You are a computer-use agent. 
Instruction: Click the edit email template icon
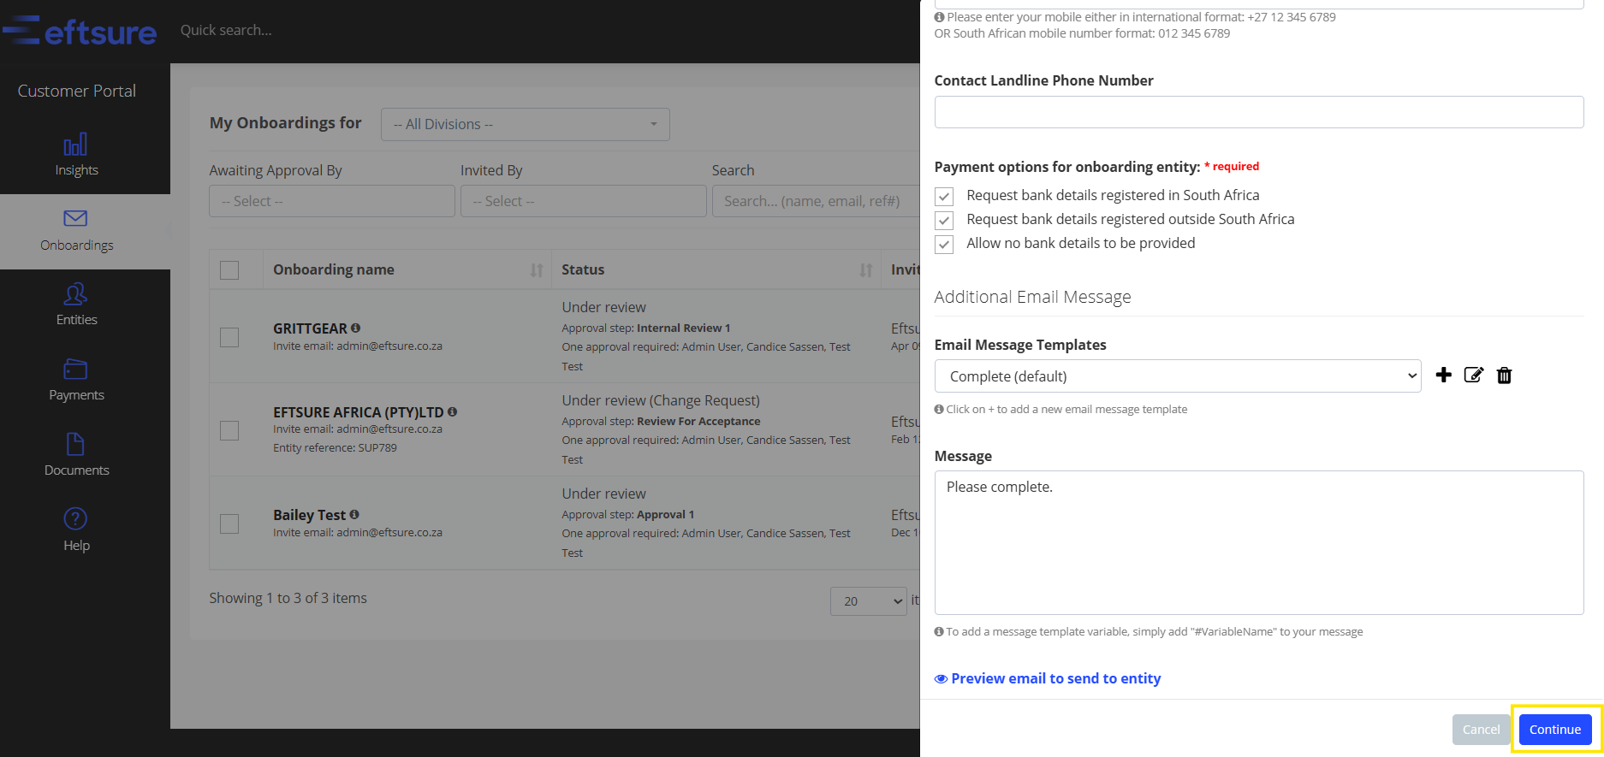click(1473, 376)
